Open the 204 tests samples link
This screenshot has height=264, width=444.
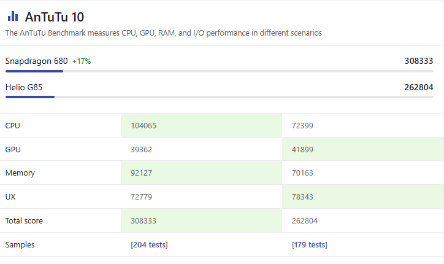[x=149, y=245]
